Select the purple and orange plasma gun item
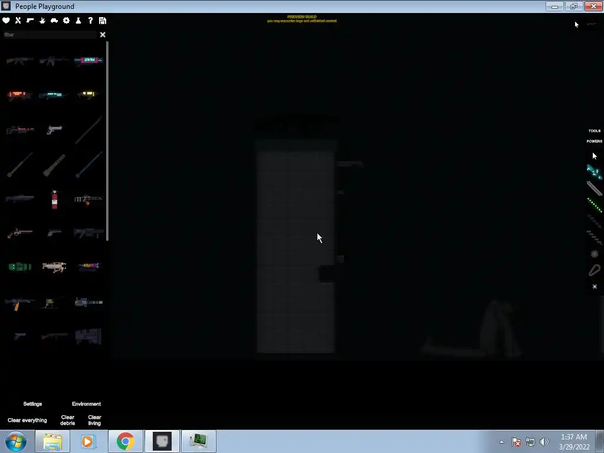604x453 pixels. [88, 266]
